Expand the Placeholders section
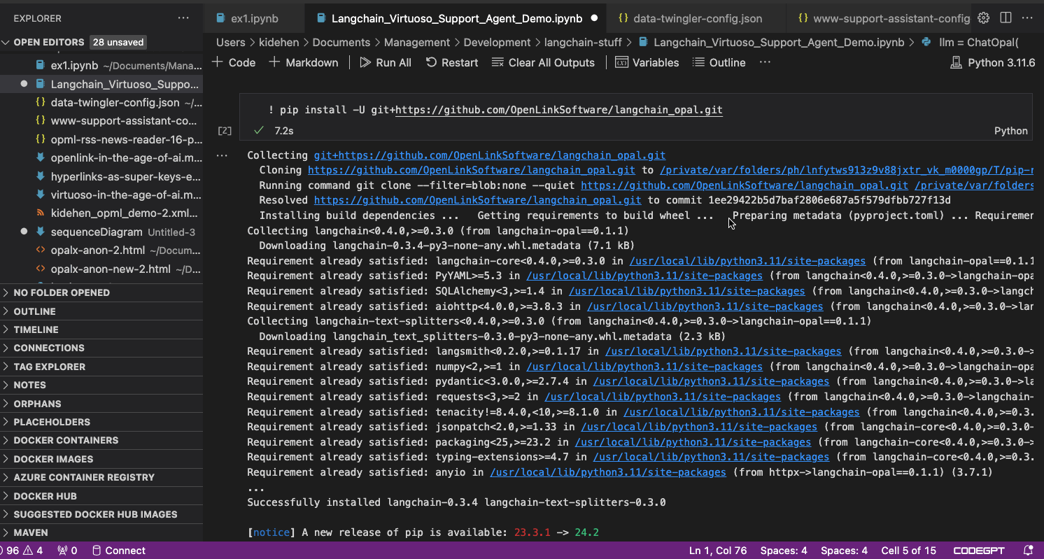Screen dimensions: 1044x559 tap(101, 422)
